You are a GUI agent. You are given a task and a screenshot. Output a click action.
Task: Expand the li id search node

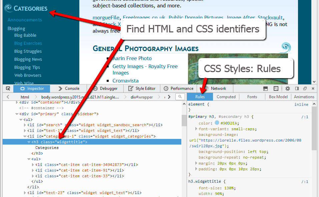pyautogui.click(x=25, y=125)
